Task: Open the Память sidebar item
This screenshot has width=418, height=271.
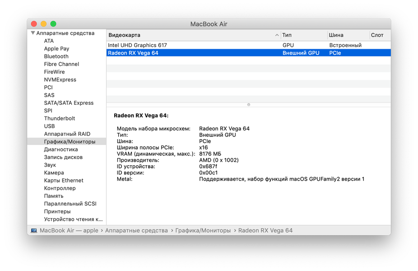Action: pos(54,196)
